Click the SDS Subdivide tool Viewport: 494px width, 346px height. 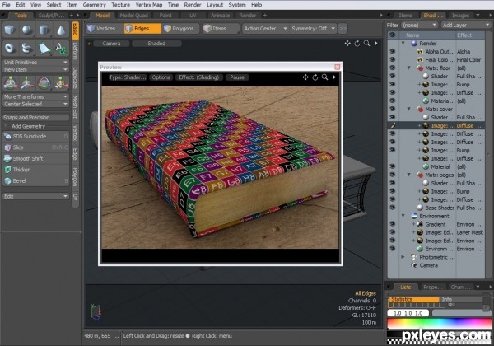[35, 137]
